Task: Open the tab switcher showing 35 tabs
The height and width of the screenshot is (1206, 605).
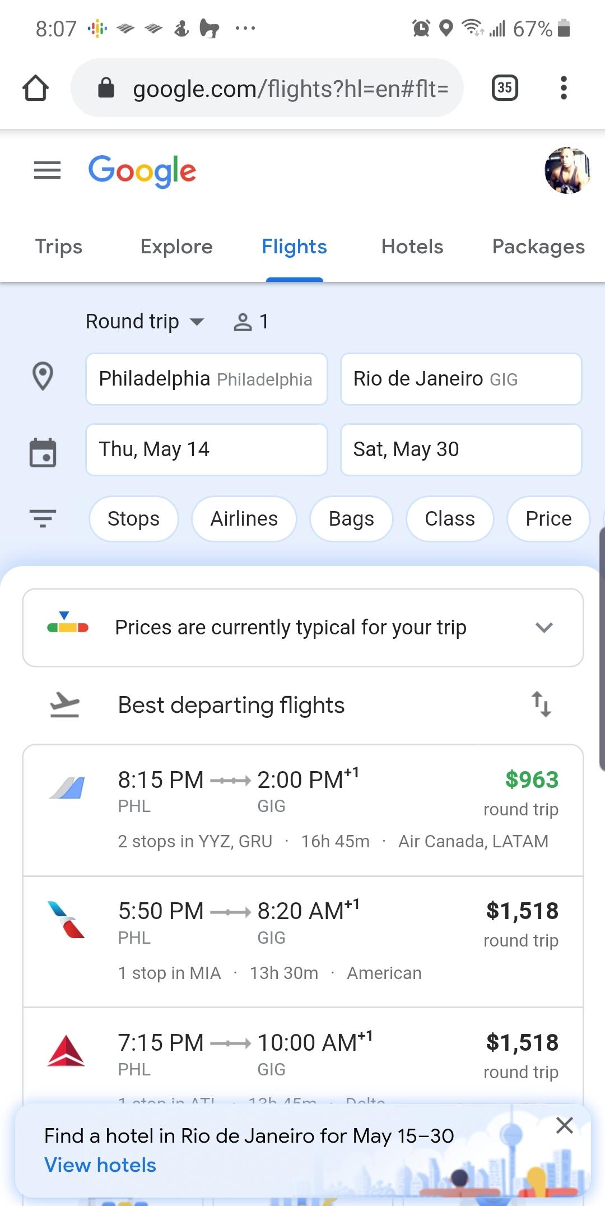Action: (x=504, y=88)
